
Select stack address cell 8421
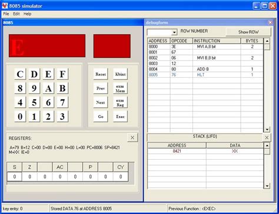tap(177, 151)
